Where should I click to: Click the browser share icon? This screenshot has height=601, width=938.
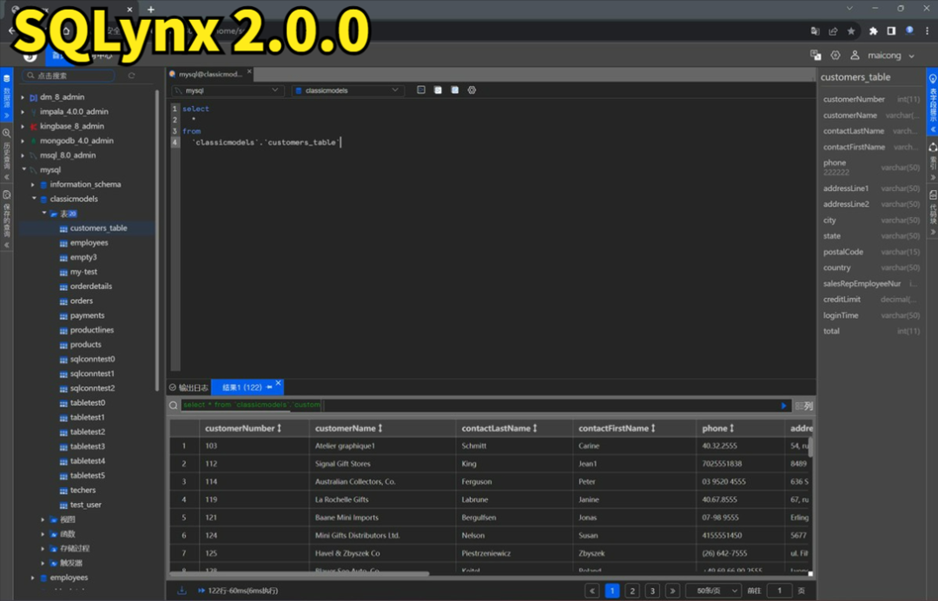click(833, 31)
